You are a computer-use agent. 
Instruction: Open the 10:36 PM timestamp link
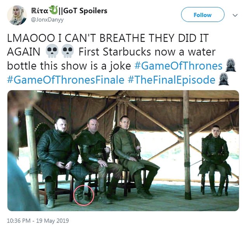coord(19,221)
